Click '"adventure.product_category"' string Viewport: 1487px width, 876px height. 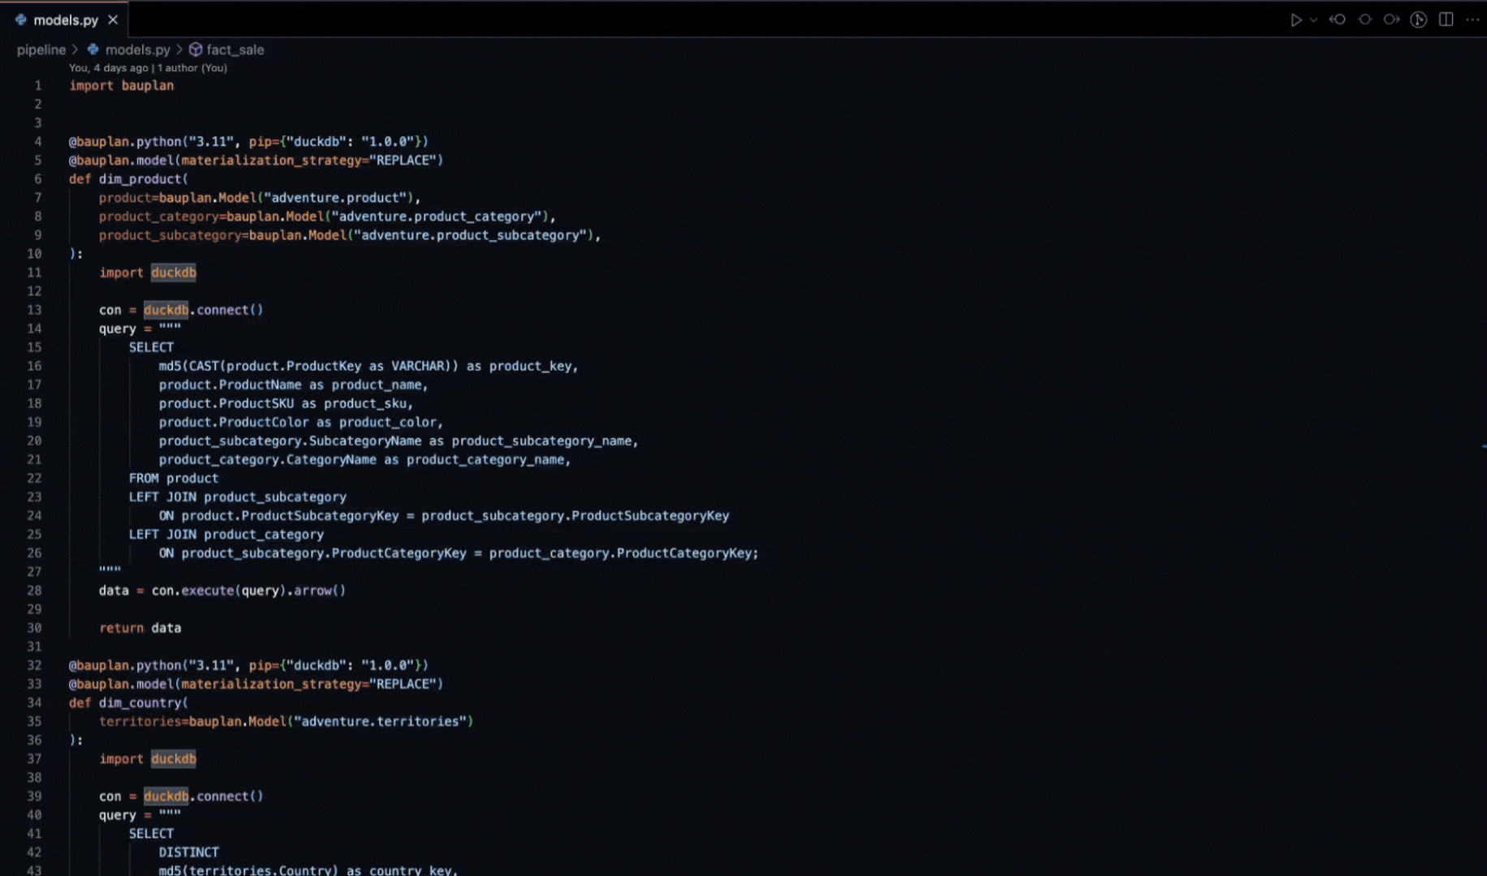click(x=437, y=217)
